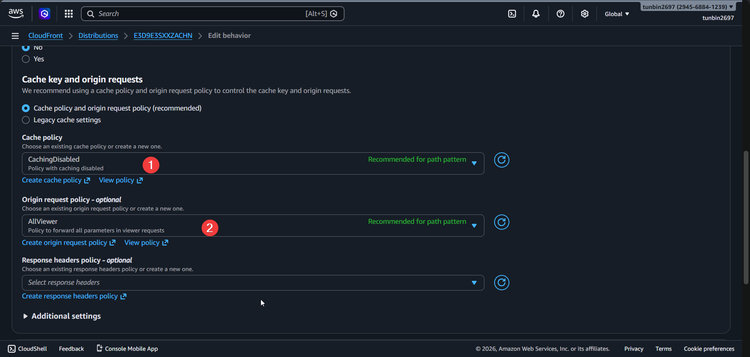Refresh the Origin request policy list

coord(501,222)
